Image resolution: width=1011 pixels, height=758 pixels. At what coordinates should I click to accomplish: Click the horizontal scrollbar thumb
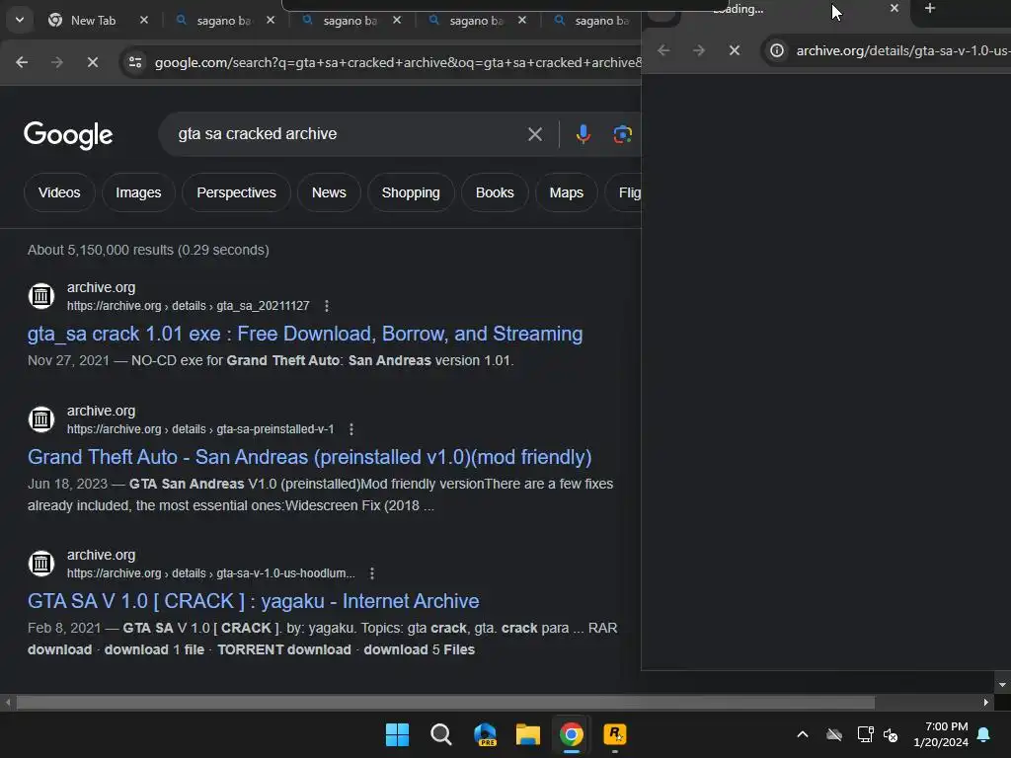pyautogui.click(x=445, y=703)
